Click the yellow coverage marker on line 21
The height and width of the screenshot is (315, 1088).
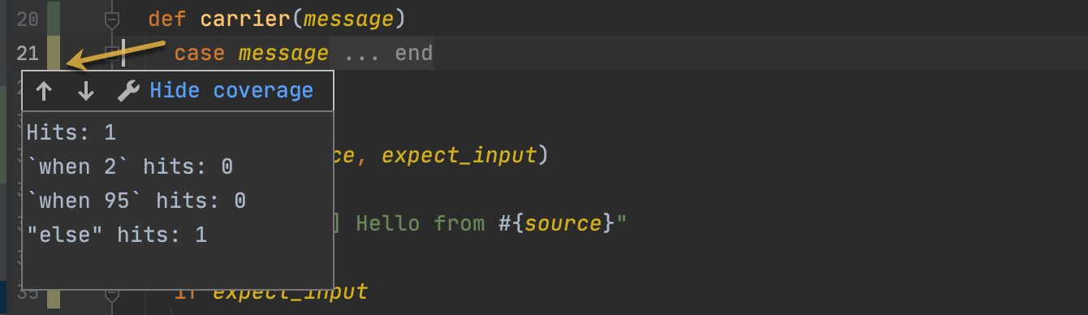click(x=54, y=54)
